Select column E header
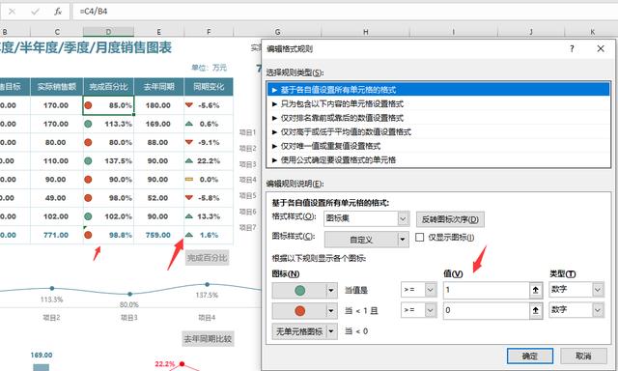 coord(158,32)
